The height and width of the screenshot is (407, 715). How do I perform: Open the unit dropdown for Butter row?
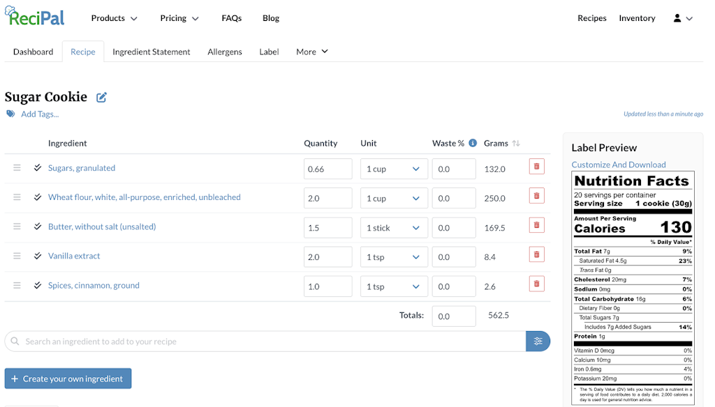(x=392, y=228)
